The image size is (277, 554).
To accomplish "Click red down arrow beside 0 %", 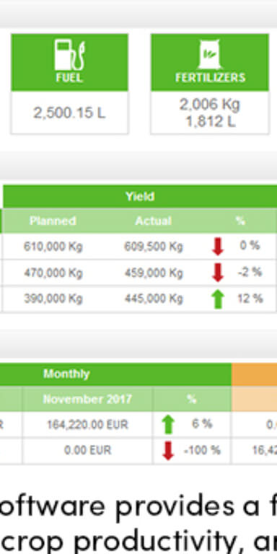I will (218, 246).
